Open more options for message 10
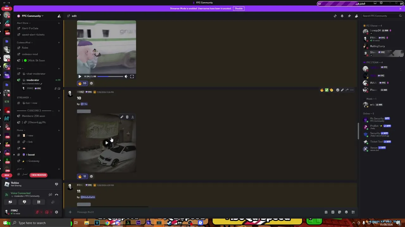 pos(352,90)
